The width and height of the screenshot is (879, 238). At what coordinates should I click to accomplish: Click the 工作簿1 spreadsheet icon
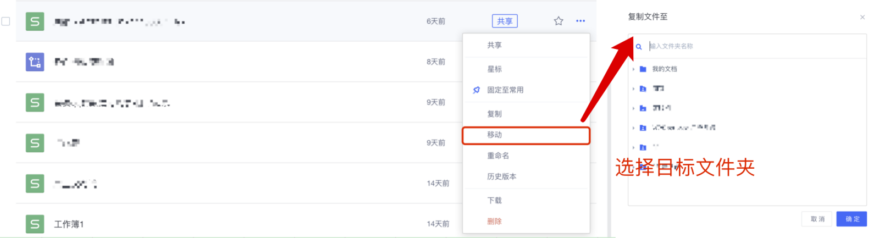[35, 224]
